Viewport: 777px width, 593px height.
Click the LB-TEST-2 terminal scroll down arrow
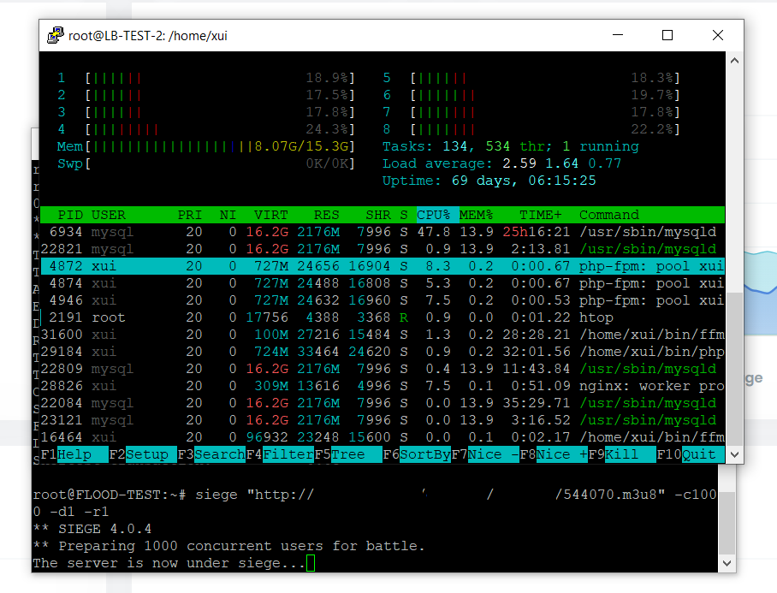coord(734,454)
